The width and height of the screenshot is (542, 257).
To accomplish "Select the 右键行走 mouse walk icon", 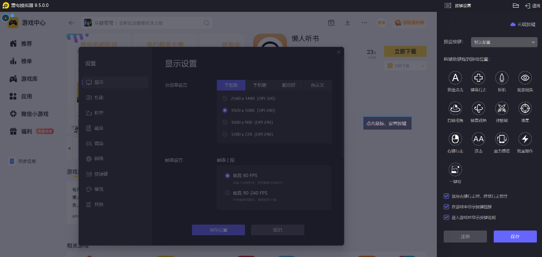I will point(455,139).
